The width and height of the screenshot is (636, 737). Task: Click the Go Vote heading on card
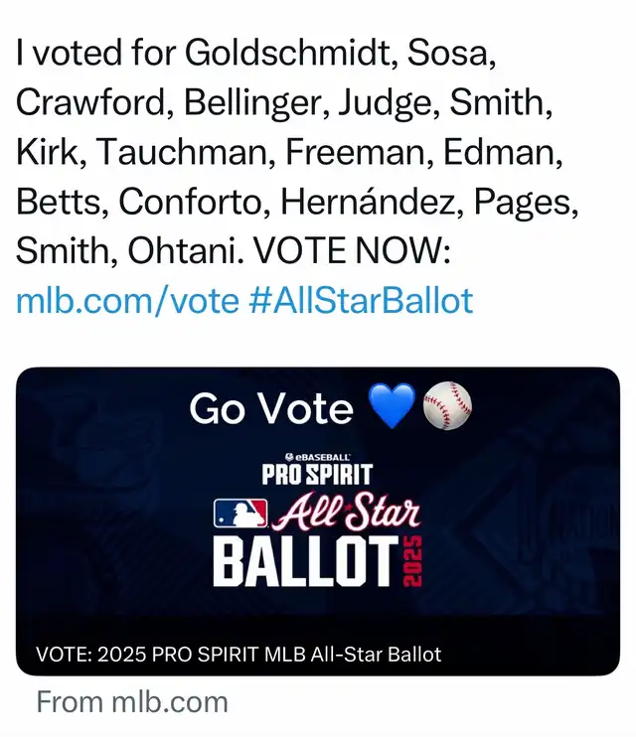coord(271,408)
